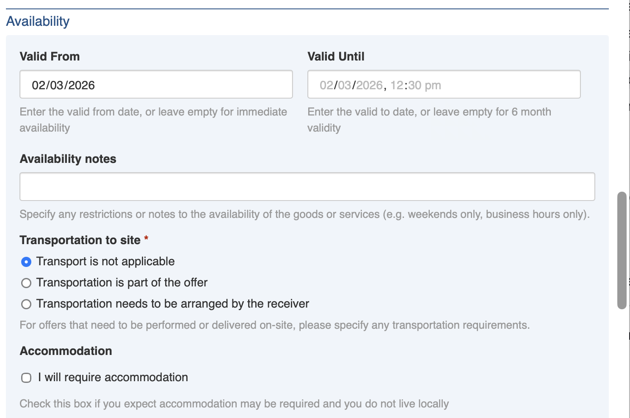The height and width of the screenshot is (418, 630).
Task: Select the 'Transport is not applicable' radio button
Action: pos(26,262)
